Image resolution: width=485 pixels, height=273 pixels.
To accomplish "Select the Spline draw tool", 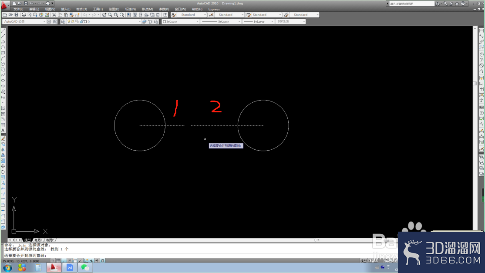I will tap(3, 75).
